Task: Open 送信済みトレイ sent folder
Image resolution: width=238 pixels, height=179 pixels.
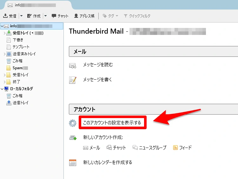Action: click(x=24, y=54)
